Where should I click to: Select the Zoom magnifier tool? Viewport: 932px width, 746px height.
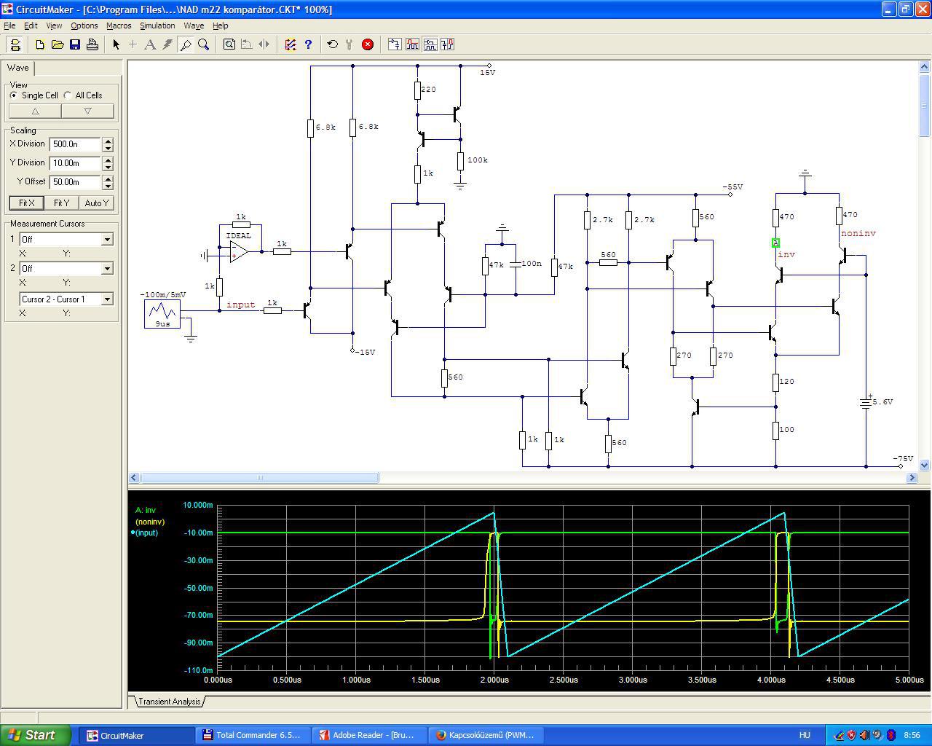point(204,44)
